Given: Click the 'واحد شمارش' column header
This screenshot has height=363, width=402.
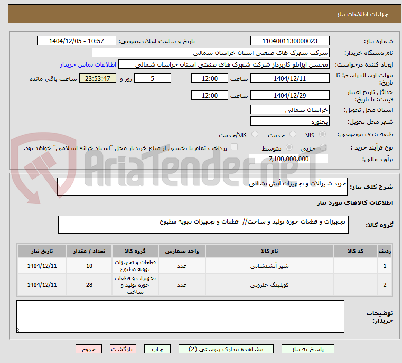Looking at the screenshot, I should [182, 251].
